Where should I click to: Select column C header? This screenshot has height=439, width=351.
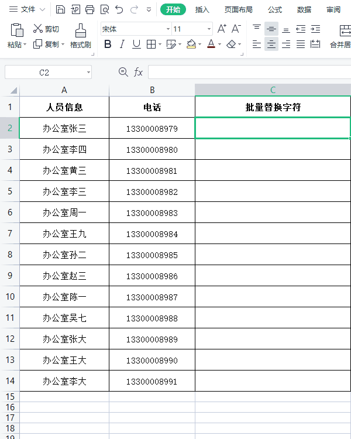(x=273, y=90)
